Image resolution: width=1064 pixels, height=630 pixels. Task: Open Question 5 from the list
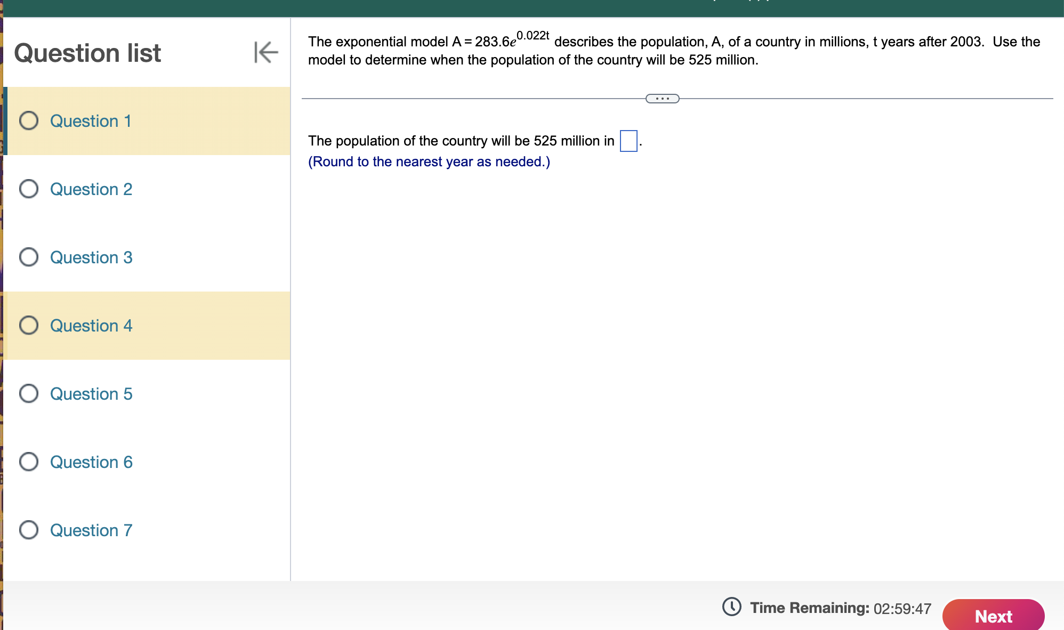click(x=91, y=394)
